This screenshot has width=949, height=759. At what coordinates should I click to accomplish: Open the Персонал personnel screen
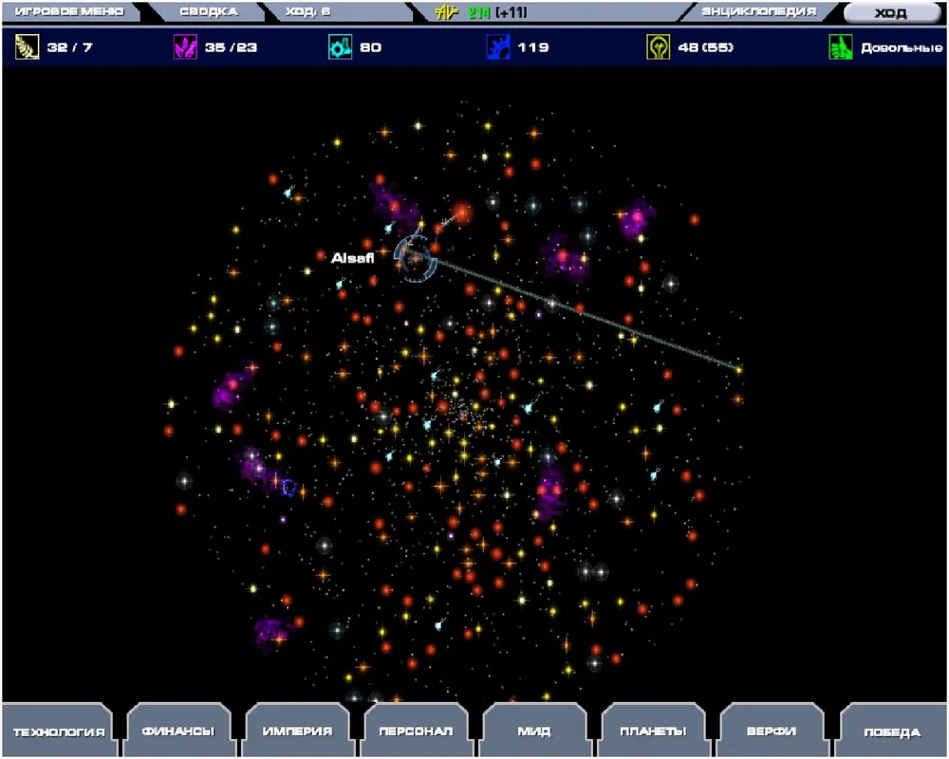pyautogui.click(x=416, y=731)
